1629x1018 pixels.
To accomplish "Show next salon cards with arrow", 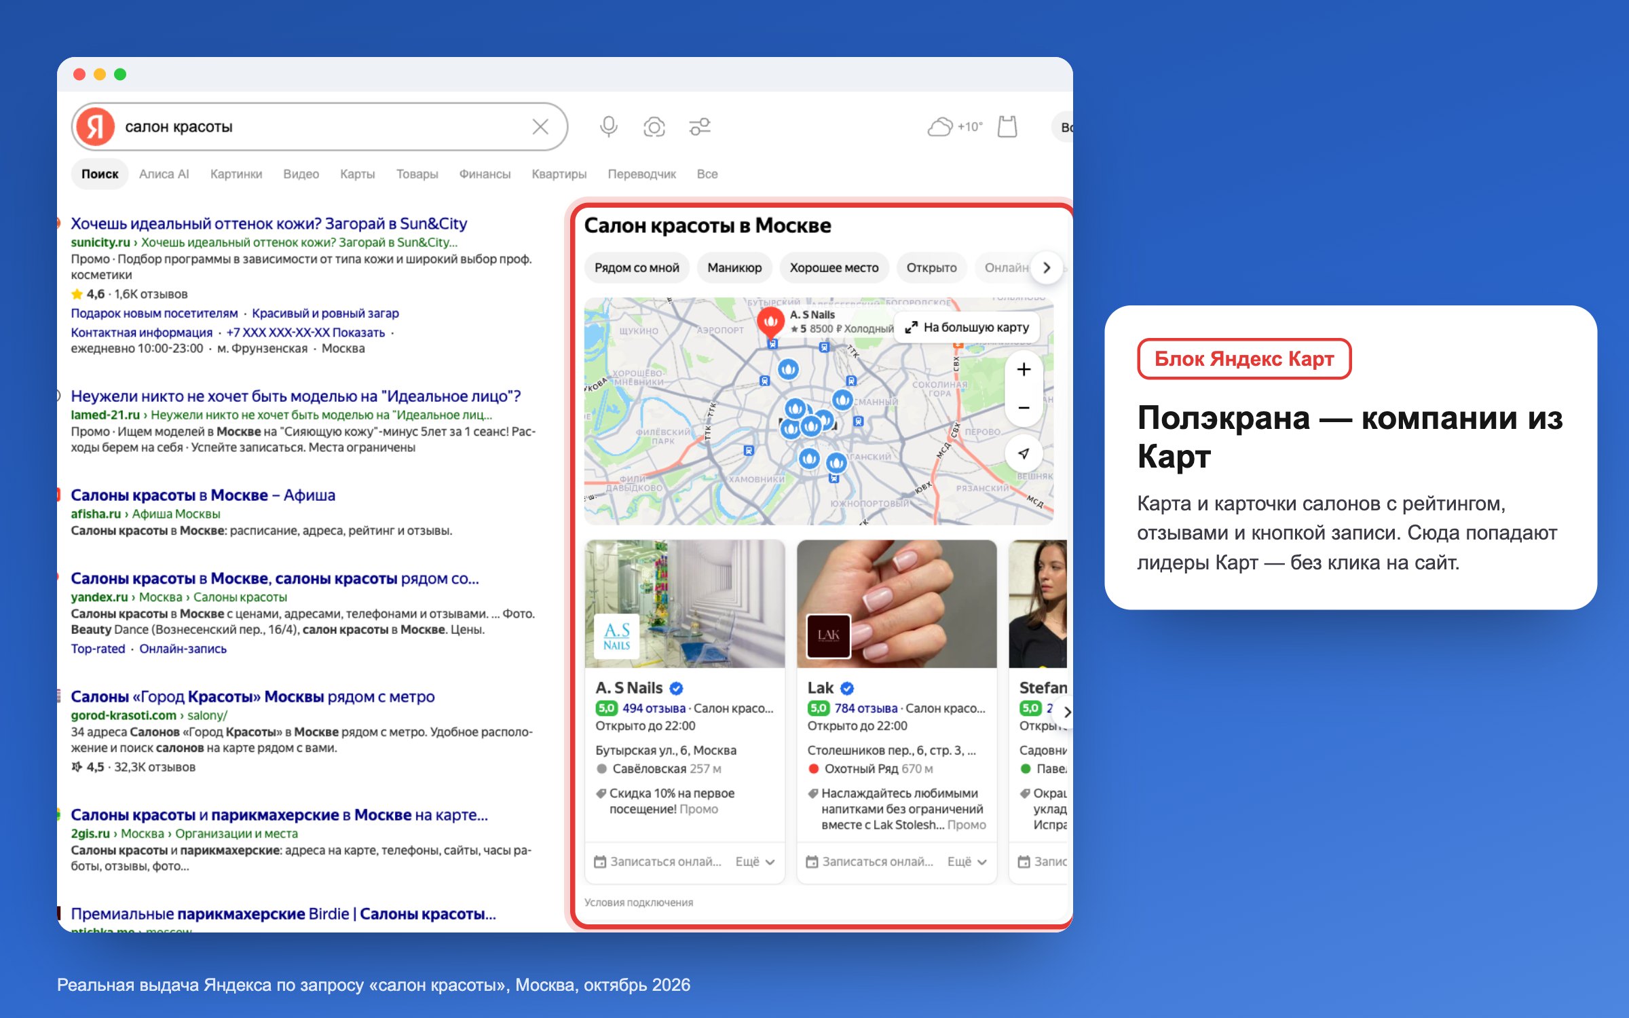I will (1066, 712).
